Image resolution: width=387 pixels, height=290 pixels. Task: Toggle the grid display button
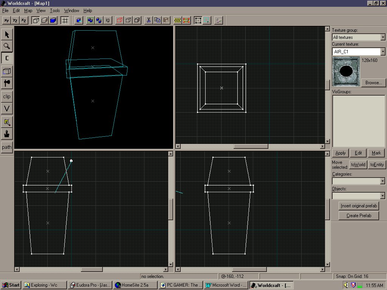(x=65, y=20)
